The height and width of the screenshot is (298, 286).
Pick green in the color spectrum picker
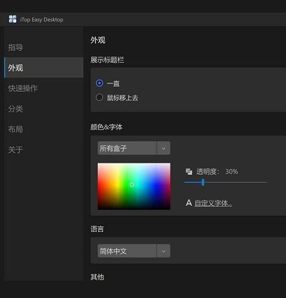click(x=127, y=185)
